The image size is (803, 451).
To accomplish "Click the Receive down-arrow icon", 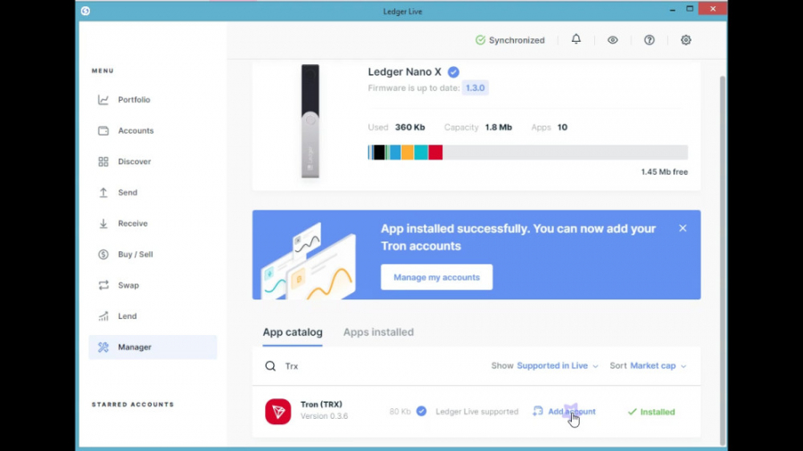I will 103,224.
